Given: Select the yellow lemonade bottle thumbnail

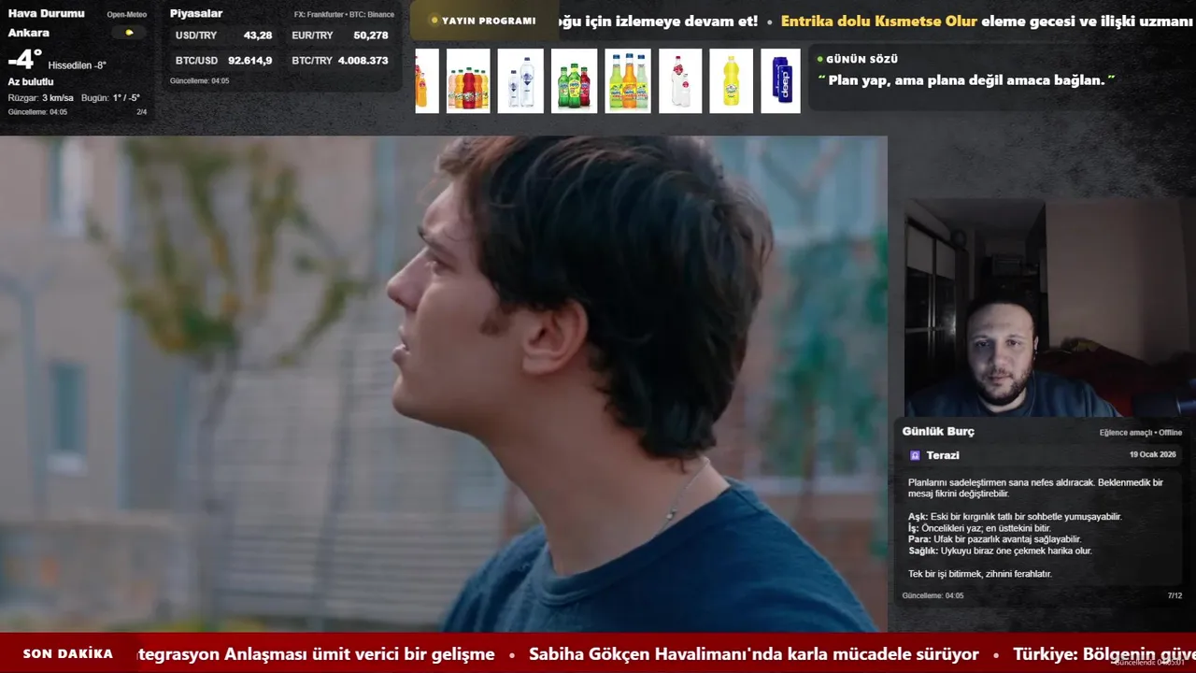Looking at the screenshot, I should [731, 81].
